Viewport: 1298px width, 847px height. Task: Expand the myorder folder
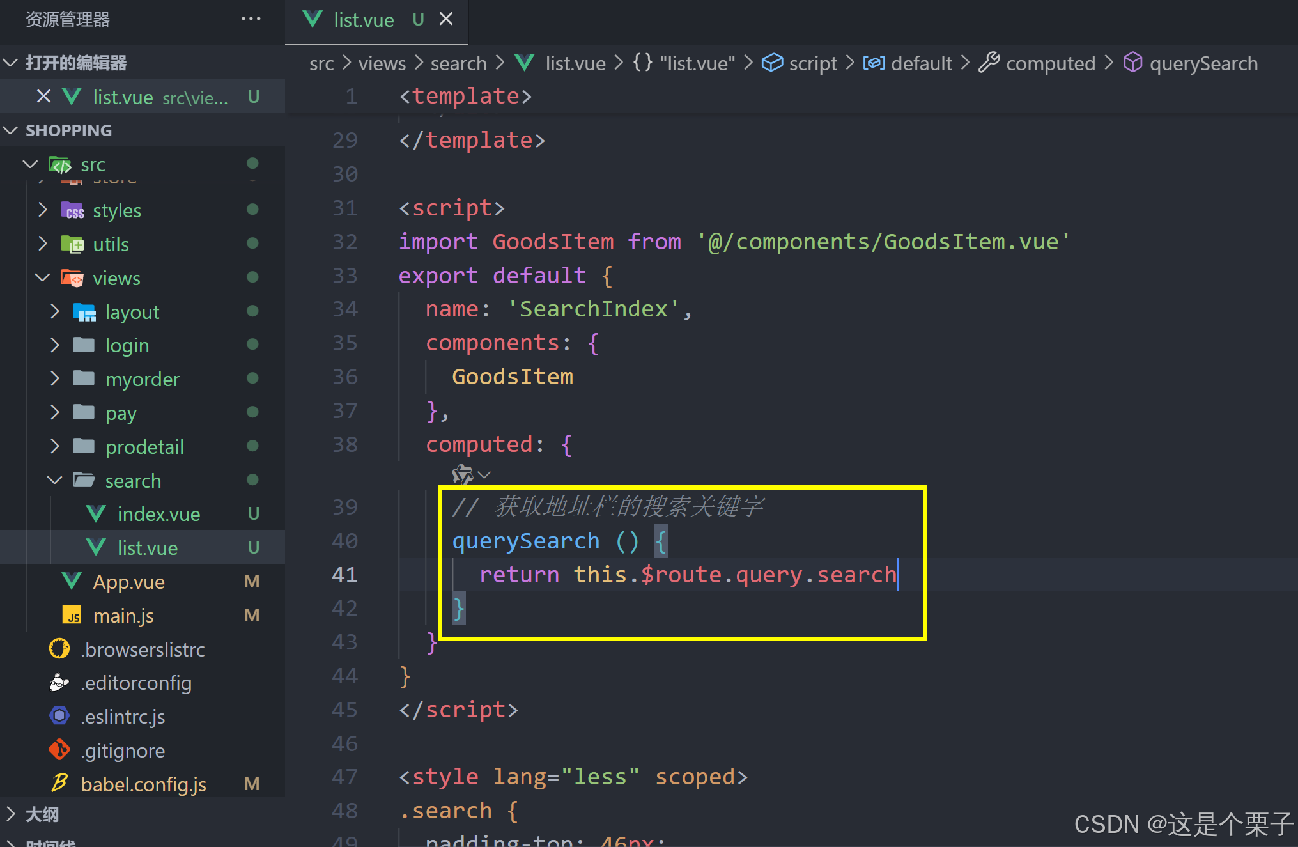pos(55,379)
